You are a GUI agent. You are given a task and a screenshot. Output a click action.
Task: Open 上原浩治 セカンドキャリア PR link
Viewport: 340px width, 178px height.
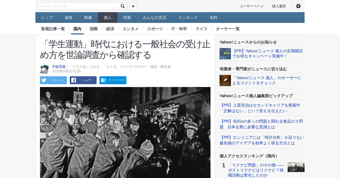(x=260, y=108)
